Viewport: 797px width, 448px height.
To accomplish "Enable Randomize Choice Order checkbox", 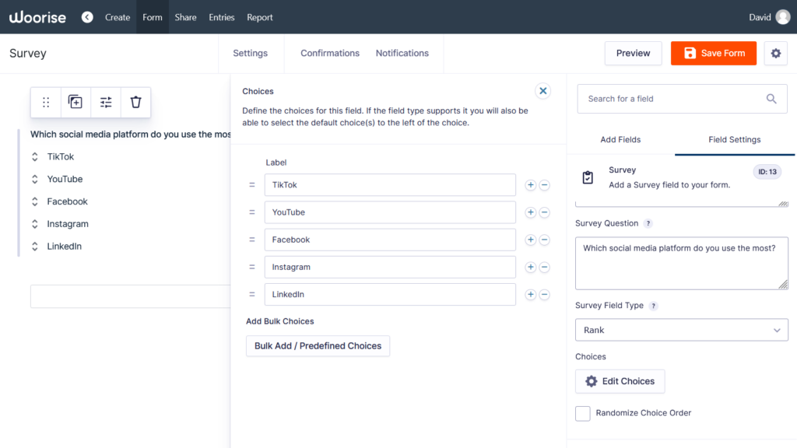I will (583, 413).
